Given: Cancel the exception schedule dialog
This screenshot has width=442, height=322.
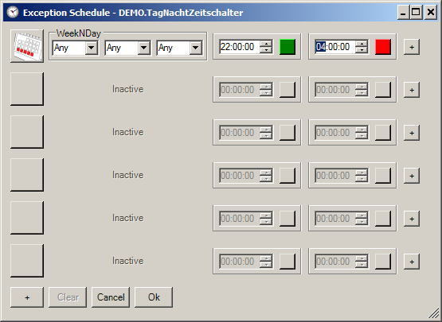Looking at the screenshot, I should [x=111, y=297].
